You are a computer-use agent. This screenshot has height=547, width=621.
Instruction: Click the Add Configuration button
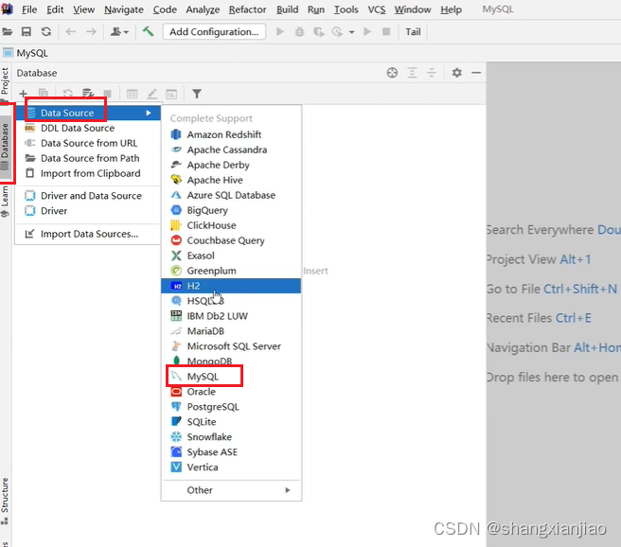(x=214, y=31)
